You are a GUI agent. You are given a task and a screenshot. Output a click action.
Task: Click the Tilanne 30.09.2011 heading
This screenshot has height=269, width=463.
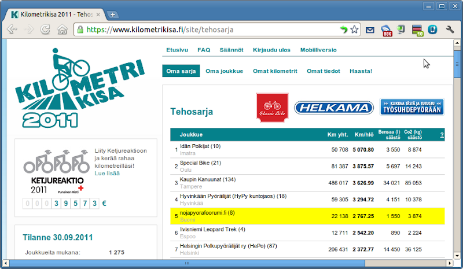pyautogui.click(x=58, y=237)
